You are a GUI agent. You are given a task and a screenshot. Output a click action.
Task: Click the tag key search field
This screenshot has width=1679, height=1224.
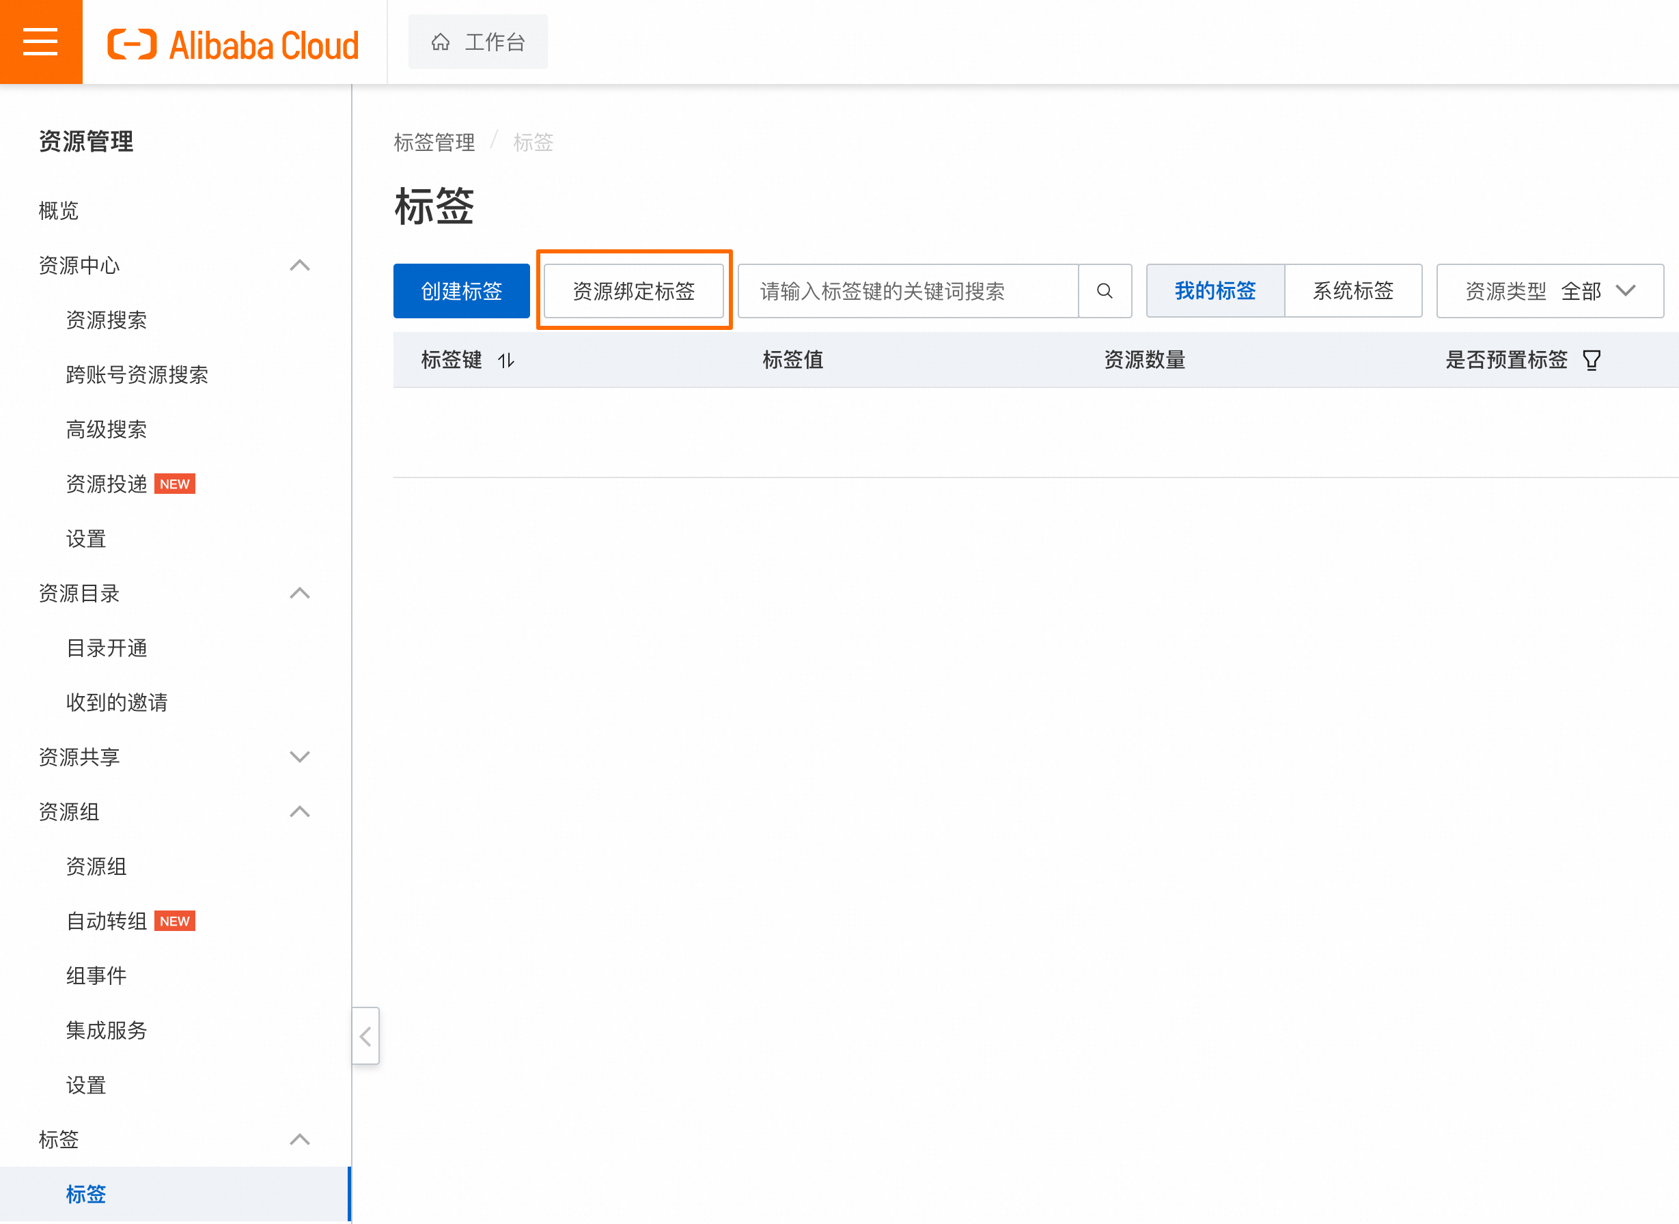[908, 291]
